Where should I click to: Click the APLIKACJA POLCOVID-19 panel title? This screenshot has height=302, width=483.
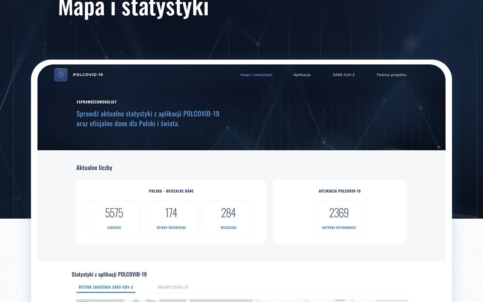coord(340,191)
